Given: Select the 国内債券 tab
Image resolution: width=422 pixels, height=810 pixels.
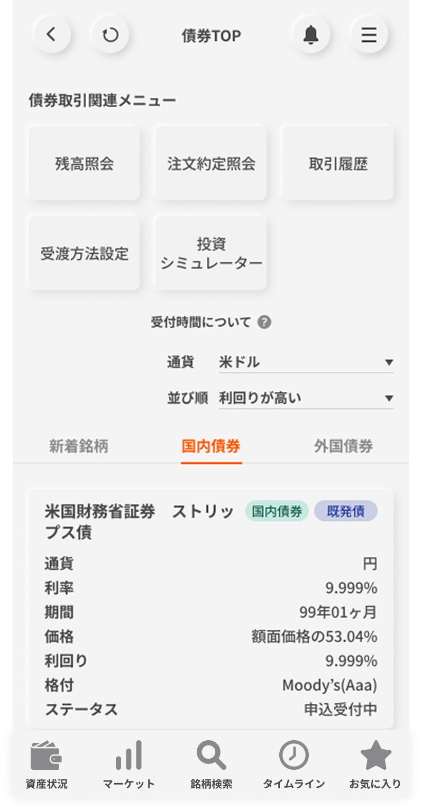Looking at the screenshot, I should (x=211, y=446).
